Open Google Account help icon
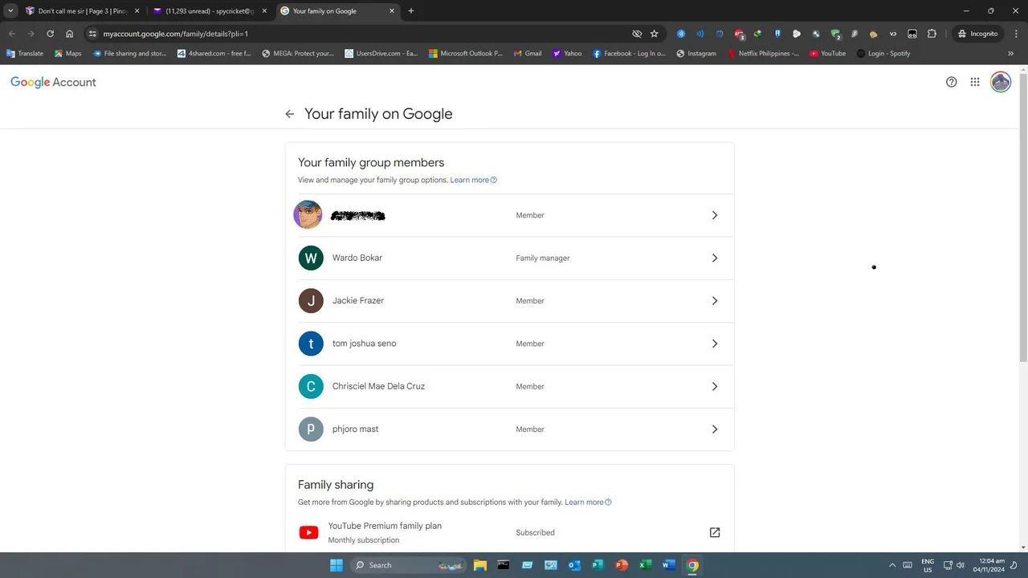 tap(952, 82)
